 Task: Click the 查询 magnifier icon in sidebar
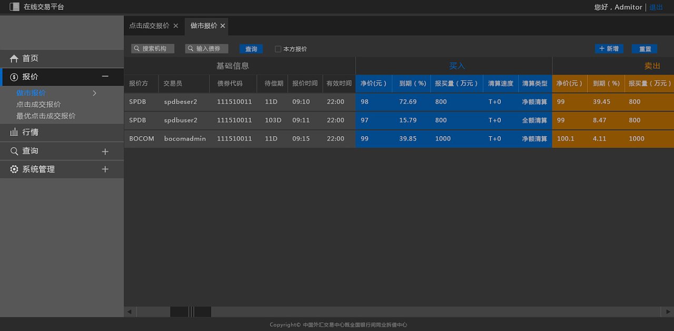coord(14,151)
